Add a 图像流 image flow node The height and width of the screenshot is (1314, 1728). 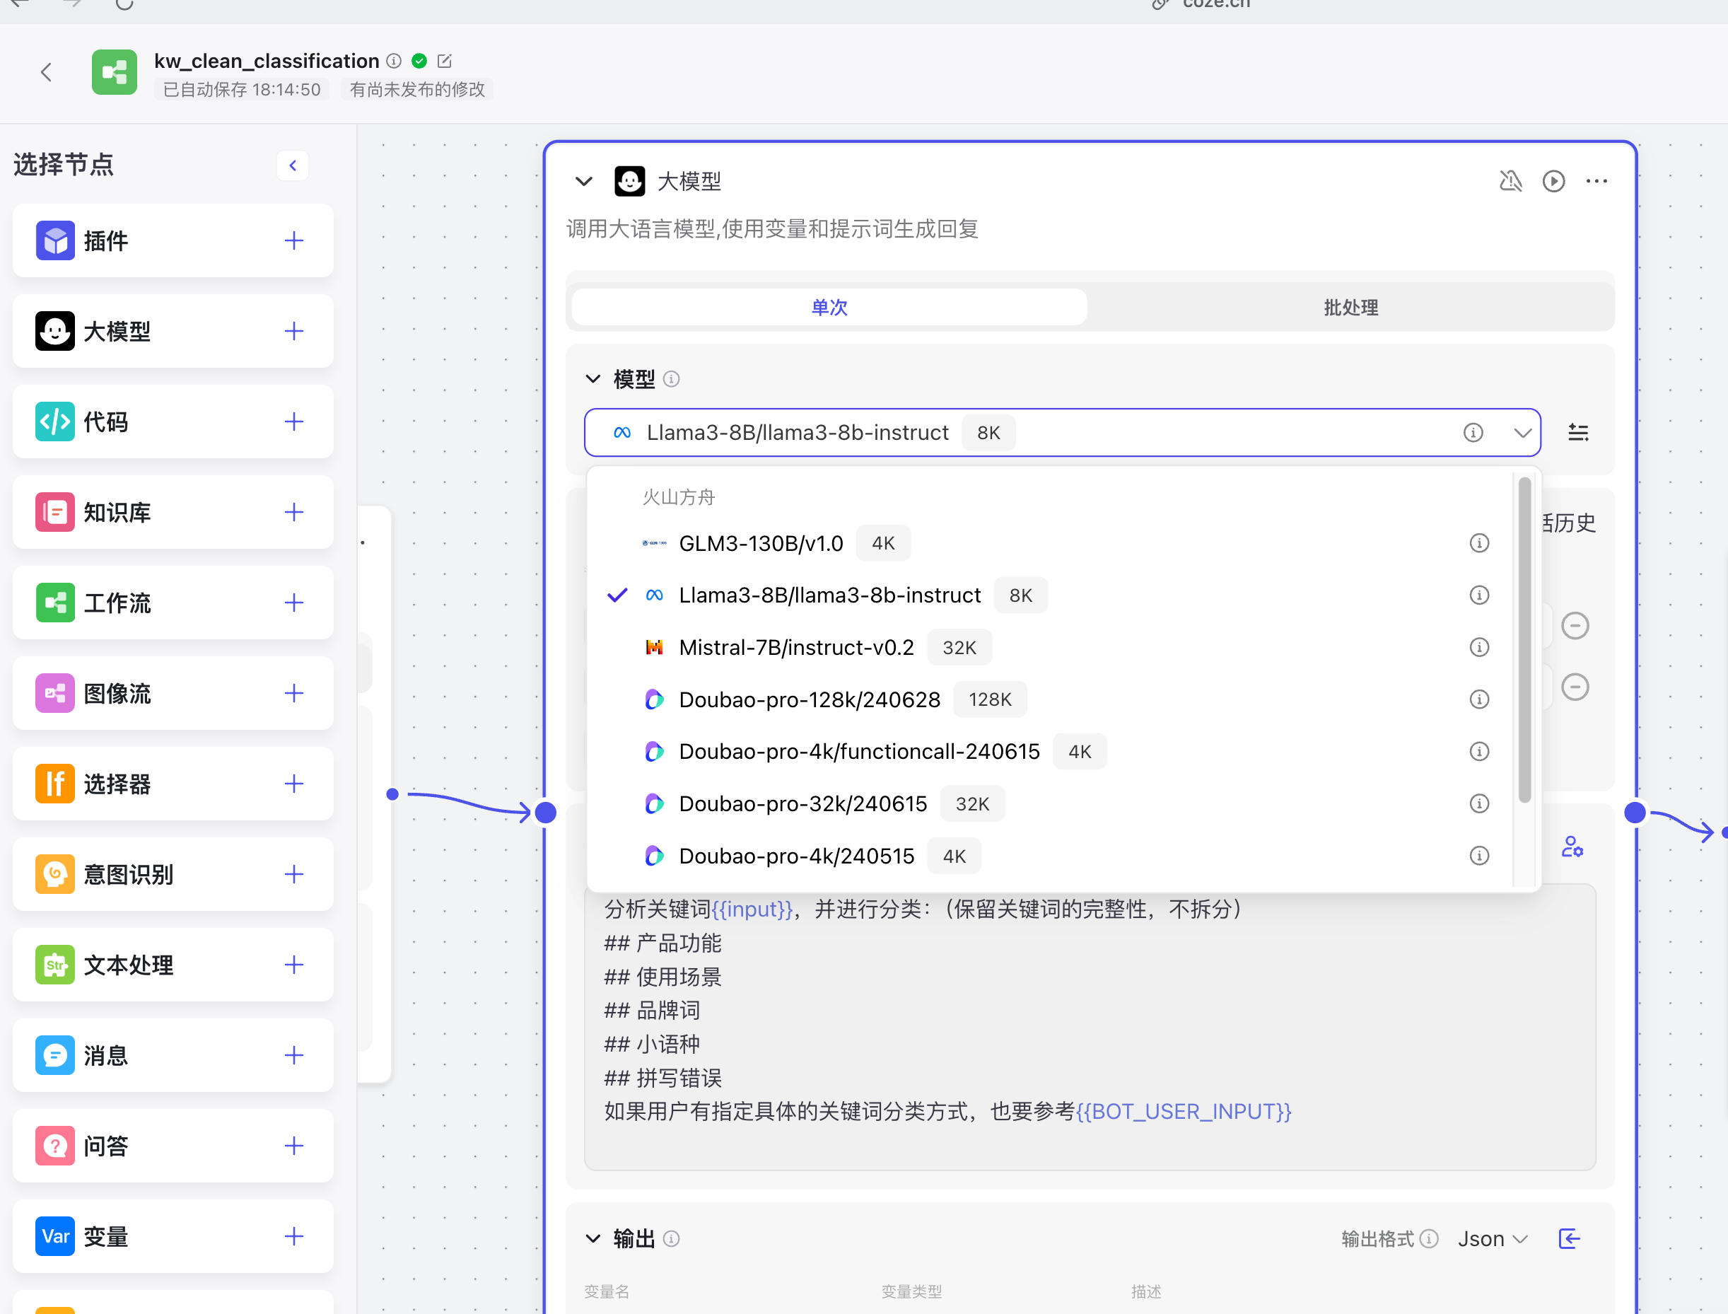click(x=294, y=694)
